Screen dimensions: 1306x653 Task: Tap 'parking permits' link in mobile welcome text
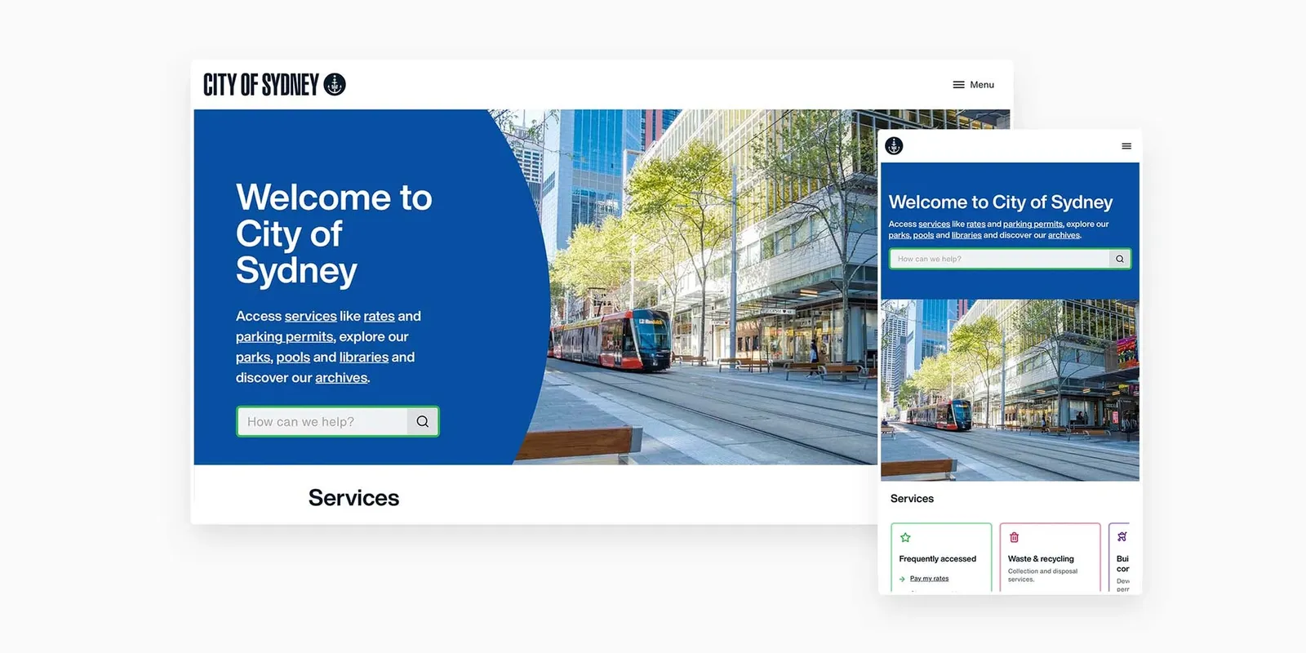pyautogui.click(x=1033, y=224)
